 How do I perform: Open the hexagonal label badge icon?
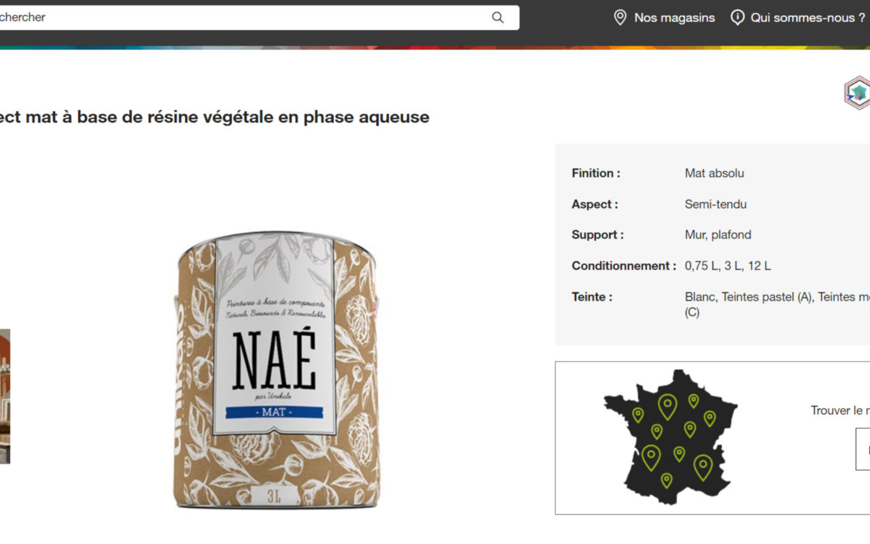tap(857, 93)
